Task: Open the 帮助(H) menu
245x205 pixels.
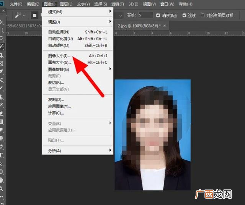Action: point(186,4)
